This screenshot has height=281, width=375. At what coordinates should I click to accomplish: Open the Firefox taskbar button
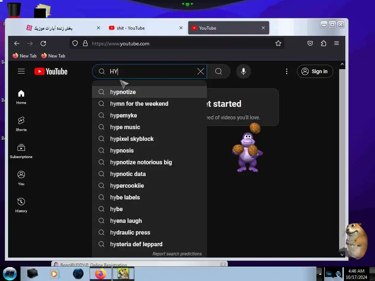coord(100,274)
